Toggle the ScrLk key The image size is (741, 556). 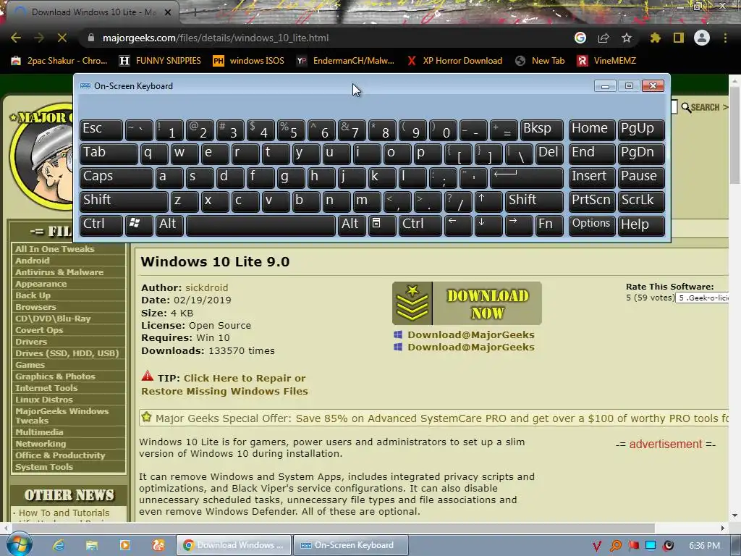point(641,201)
